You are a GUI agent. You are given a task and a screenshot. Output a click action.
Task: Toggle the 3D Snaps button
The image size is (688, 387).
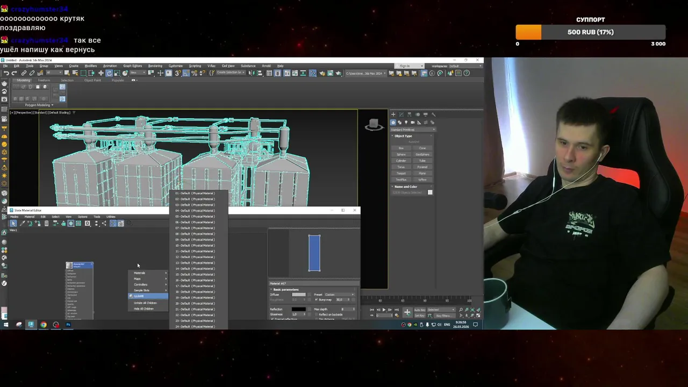(x=177, y=73)
